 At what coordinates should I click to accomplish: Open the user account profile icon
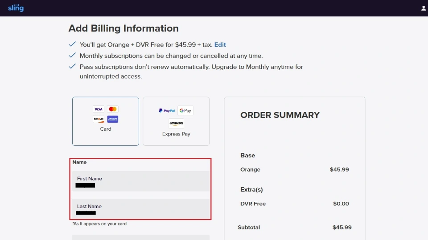423,8
